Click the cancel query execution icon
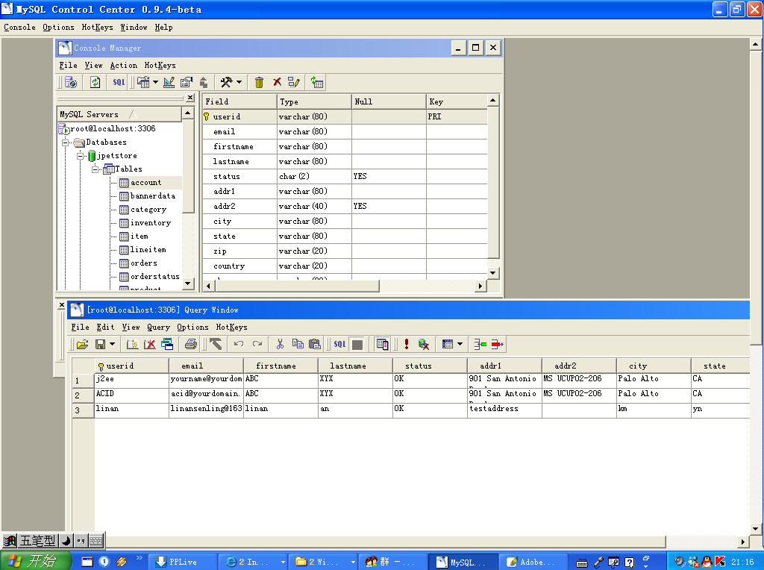 pyautogui.click(x=424, y=345)
